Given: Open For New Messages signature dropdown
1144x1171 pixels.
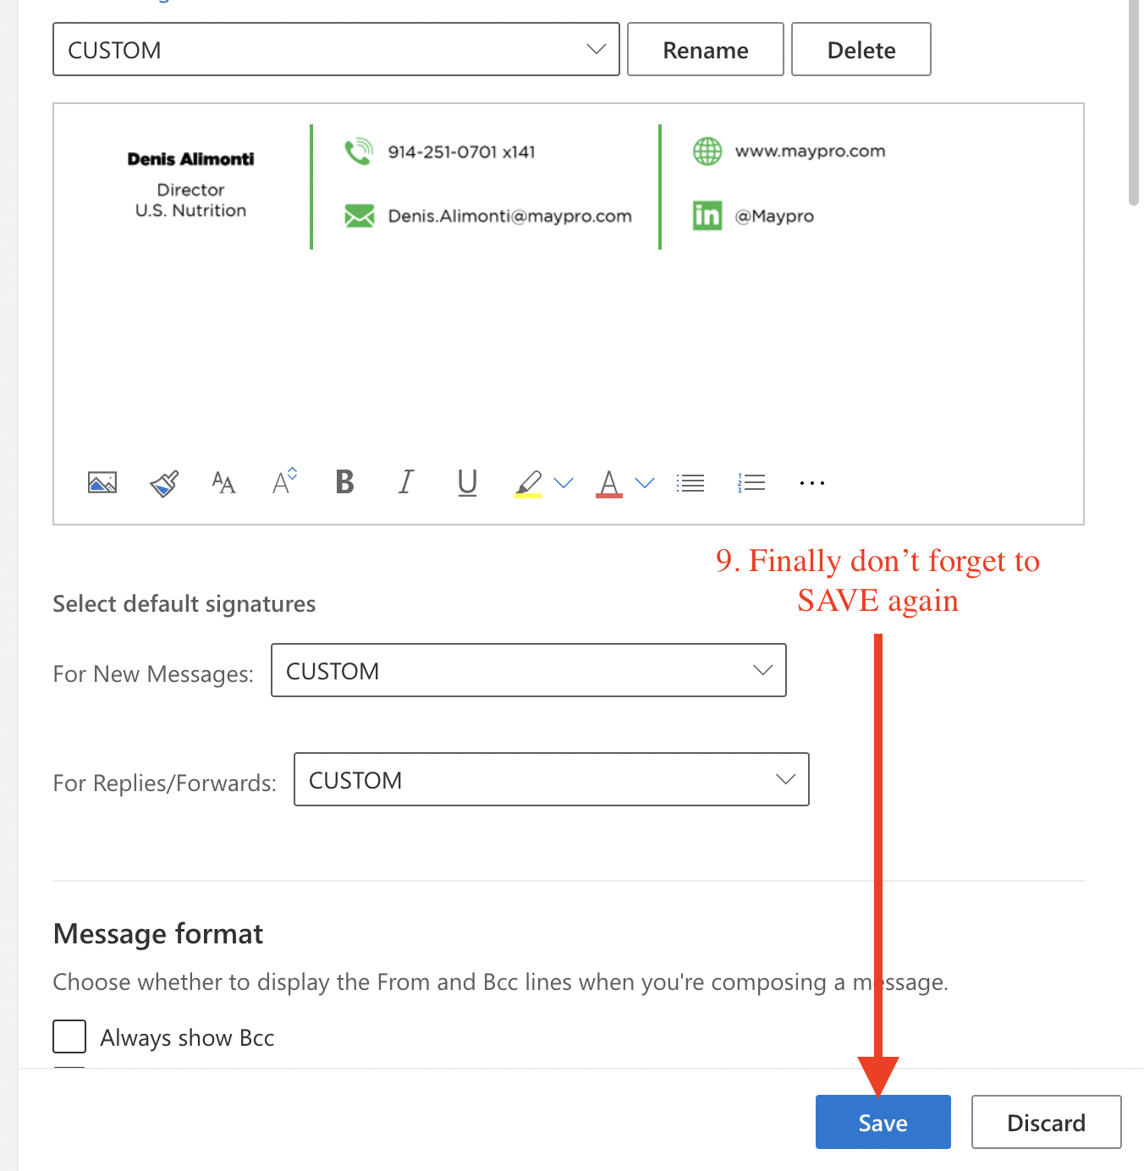Looking at the screenshot, I should coord(528,671).
